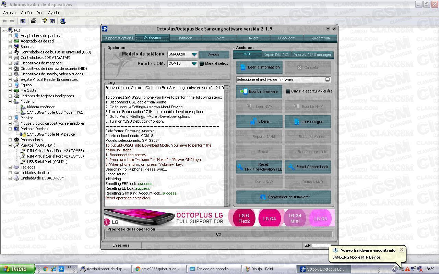Screen dimensions: 439x274
Task: Switch to Support & options tab
Action: tap(118, 38)
